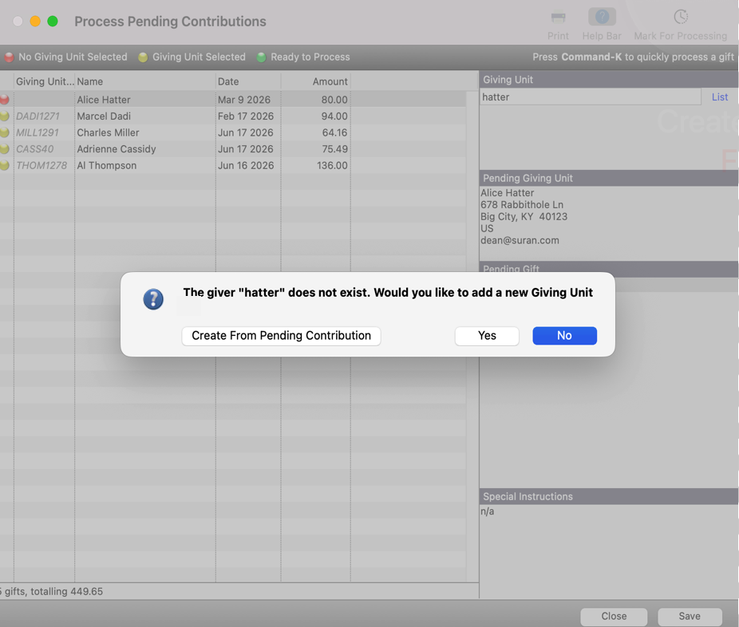739x627 pixels.
Task: Click yellow status dot for THOM1278 row
Action: 5,165
